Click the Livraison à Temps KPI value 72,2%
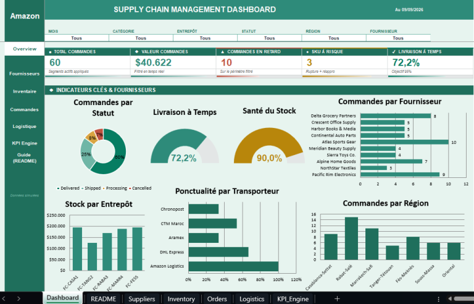 (406, 62)
